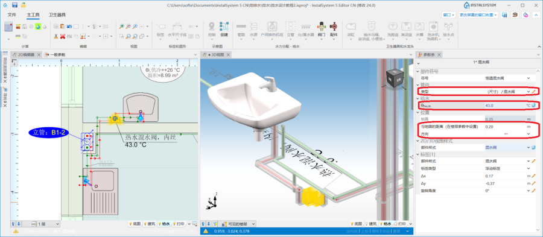Toggle 底图 layer in 3D view
The image size is (543, 237).
pyautogui.click(x=357, y=224)
